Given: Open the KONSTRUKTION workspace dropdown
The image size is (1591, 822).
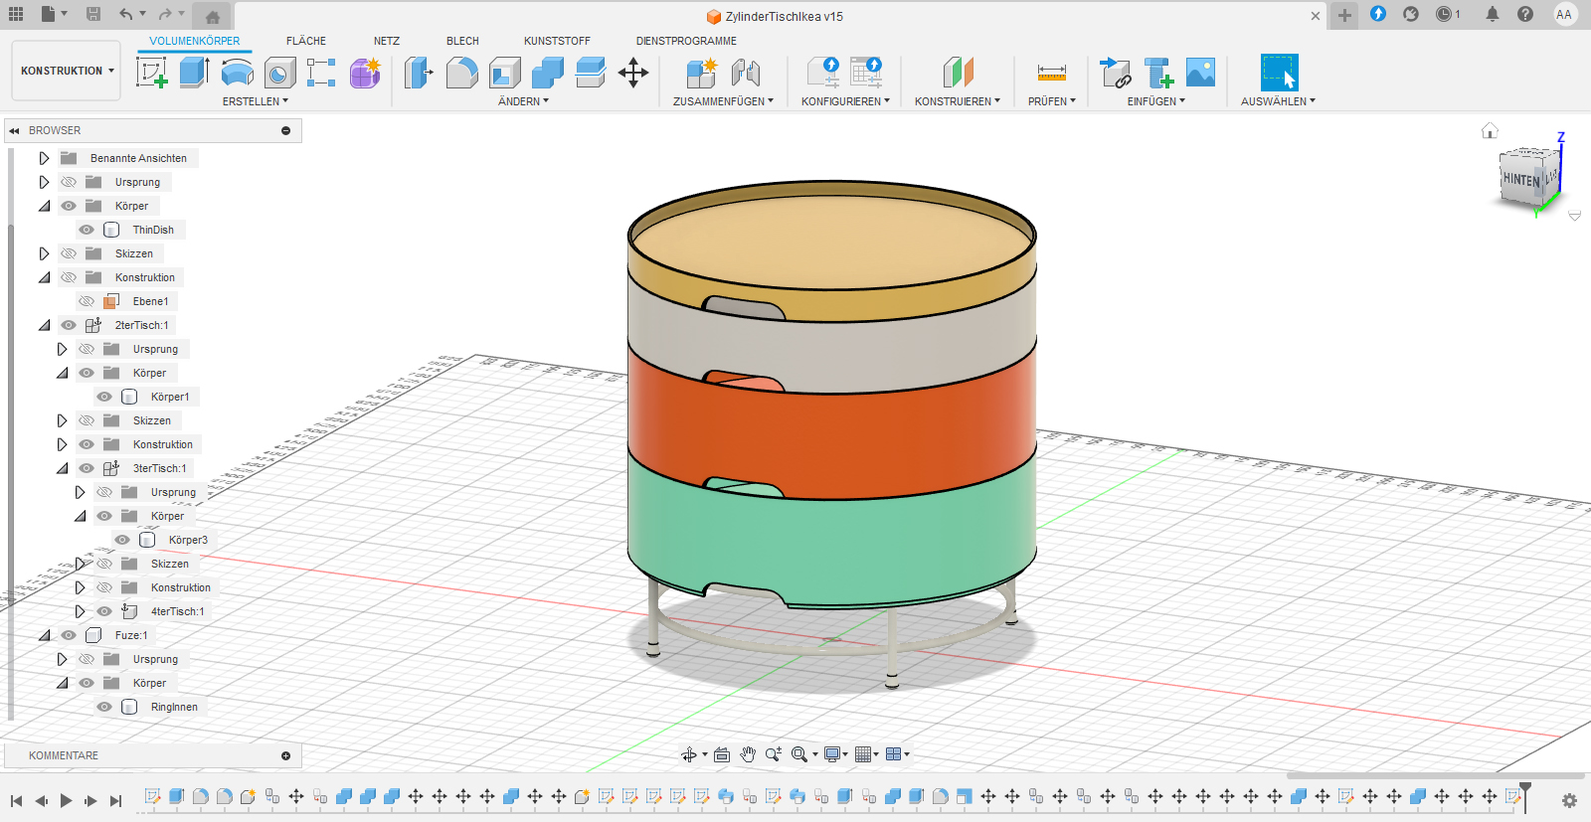Looking at the screenshot, I should point(67,71).
